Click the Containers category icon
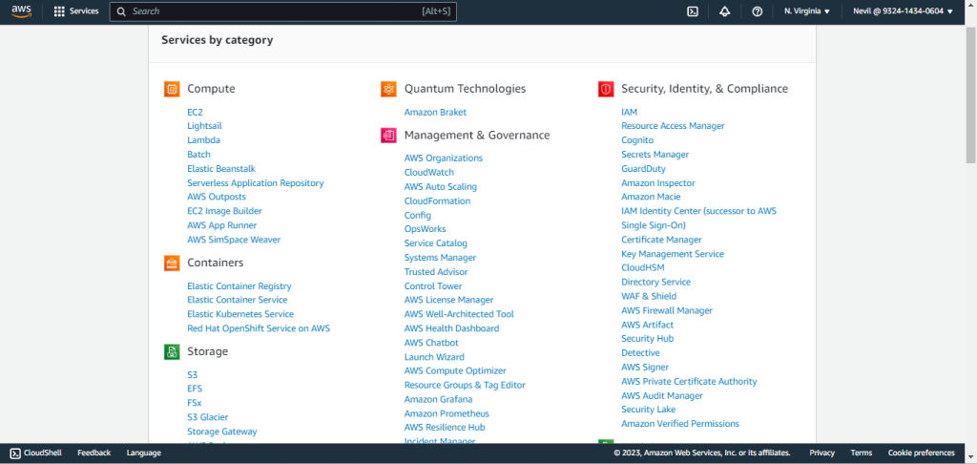The width and height of the screenshot is (977, 464). coord(172,264)
